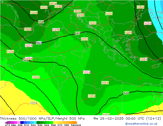Pick the cyan legend swatch
This screenshot has width=163, height=126.
point(35,122)
